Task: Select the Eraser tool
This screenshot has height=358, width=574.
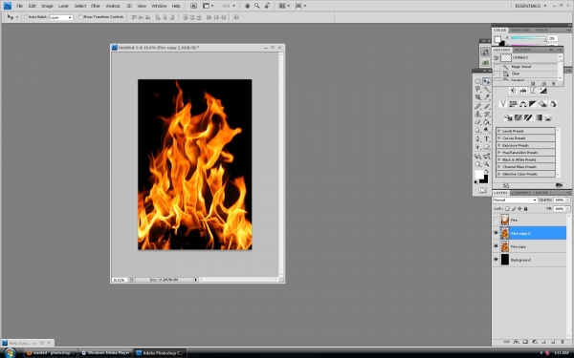Action: pos(477,122)
